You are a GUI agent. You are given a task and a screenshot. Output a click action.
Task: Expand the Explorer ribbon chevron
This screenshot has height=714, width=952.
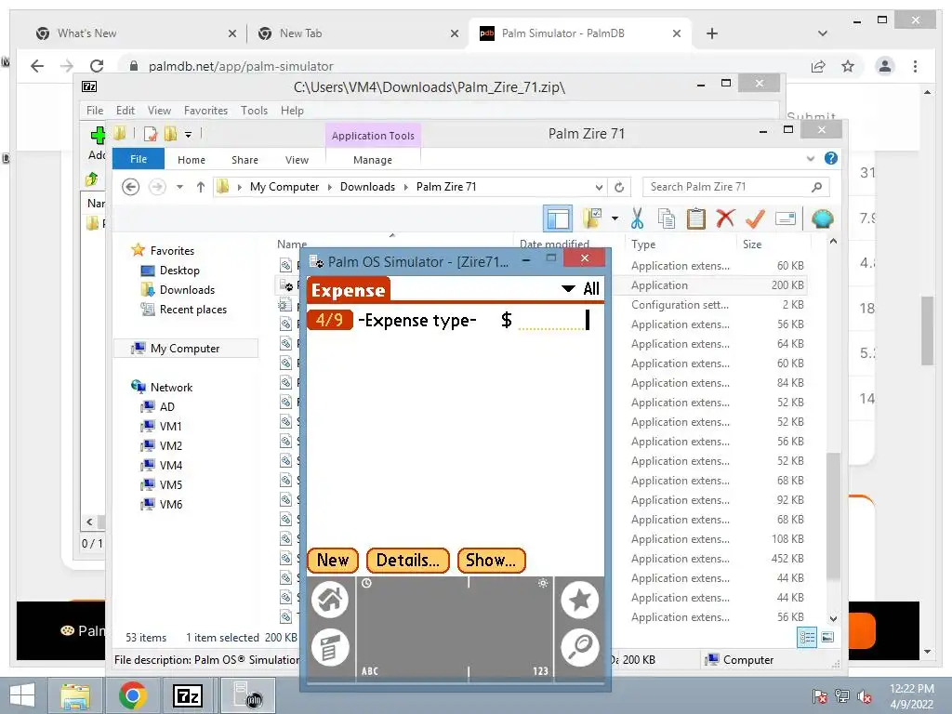tap(810, 158)
